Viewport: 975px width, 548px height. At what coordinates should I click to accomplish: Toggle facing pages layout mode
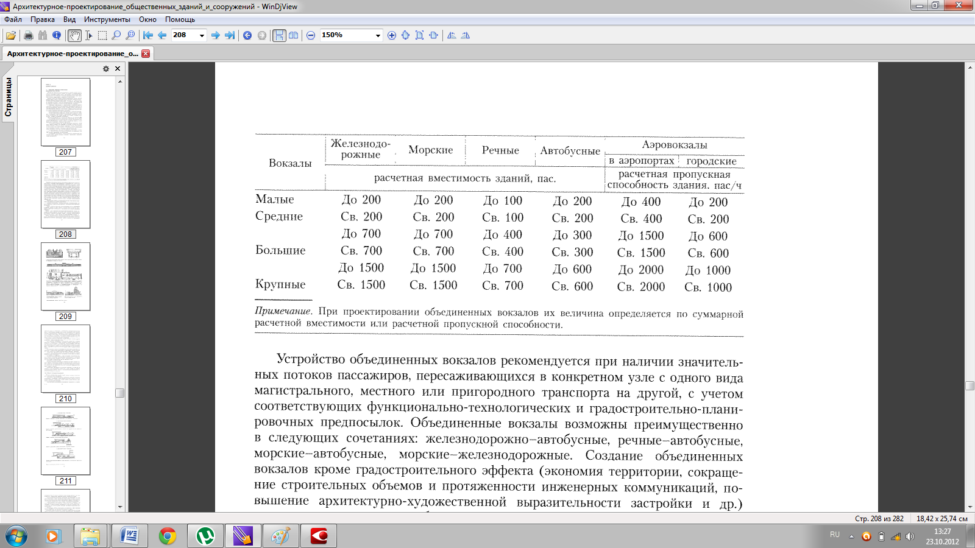click(294, 35)
